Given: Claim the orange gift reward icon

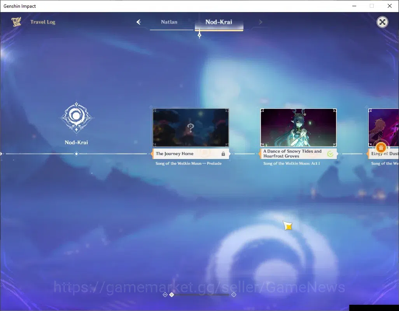Looking at the screenshot, I should pyautogui.click(x=381, y=147).
